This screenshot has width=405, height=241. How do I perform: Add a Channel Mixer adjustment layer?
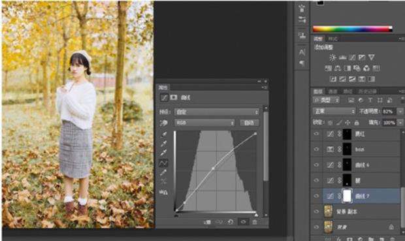[x=366, y=69]
